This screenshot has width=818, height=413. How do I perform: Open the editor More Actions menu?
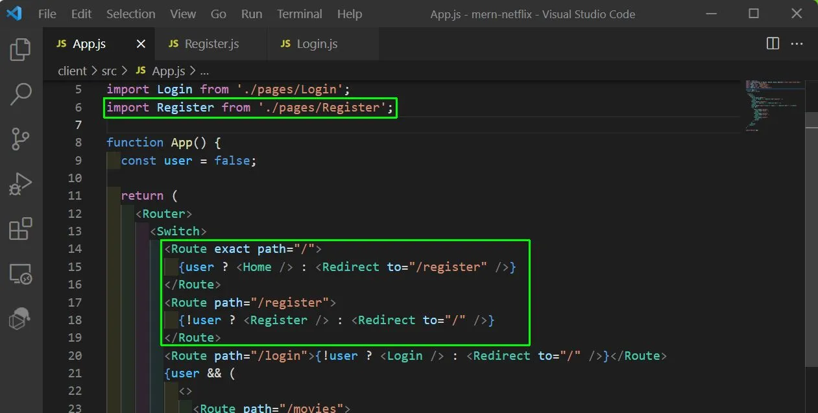(797, 43)
